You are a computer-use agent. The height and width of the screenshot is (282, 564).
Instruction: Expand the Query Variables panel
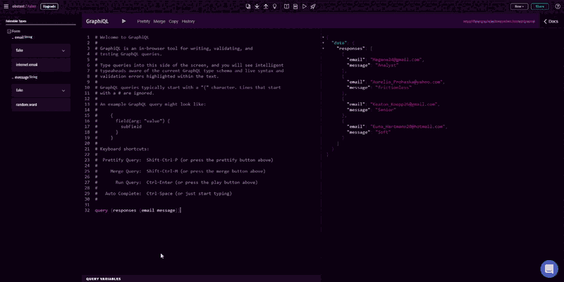[201, 278]
